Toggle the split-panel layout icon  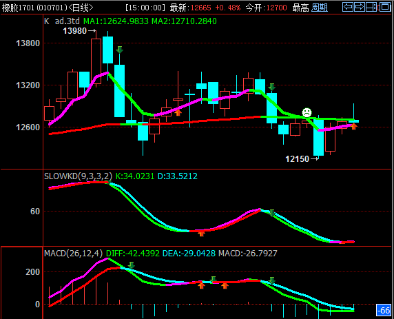pyautogui.click(x=371, y=7)
